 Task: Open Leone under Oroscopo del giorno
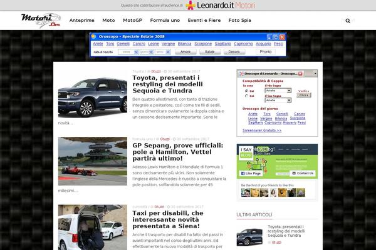(253, 118)
